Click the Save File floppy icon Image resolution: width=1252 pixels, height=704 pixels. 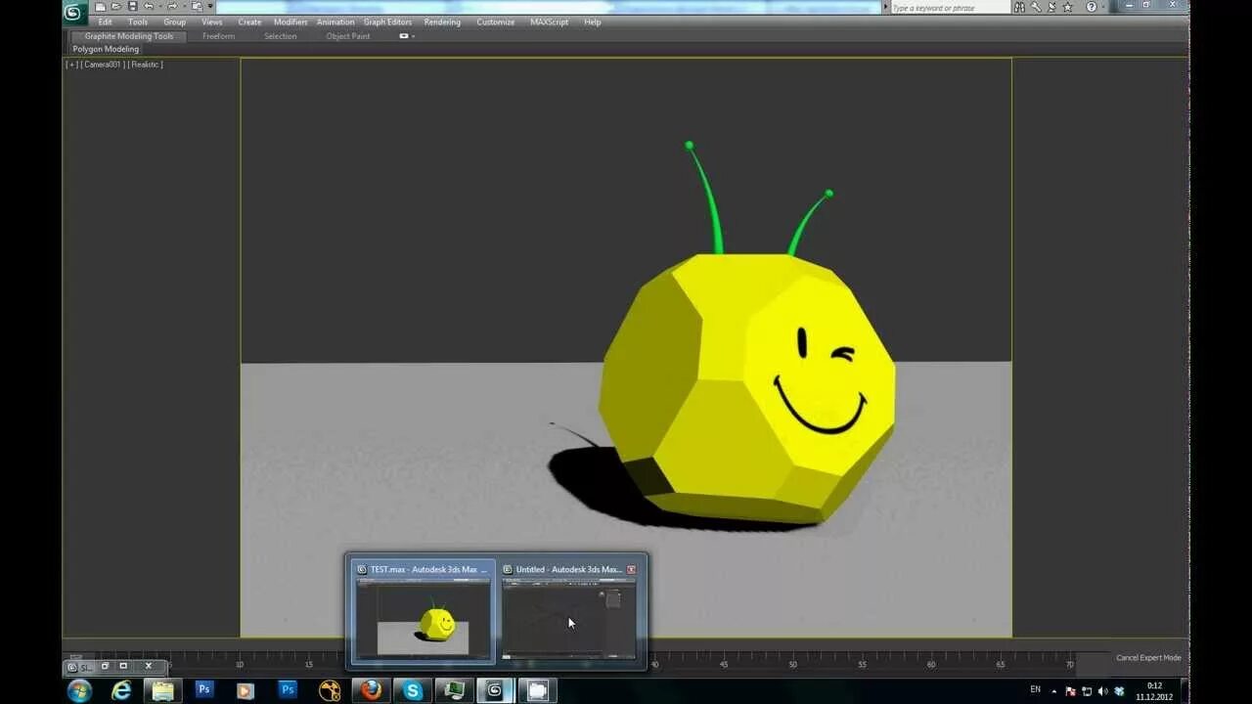coord(131,7)
